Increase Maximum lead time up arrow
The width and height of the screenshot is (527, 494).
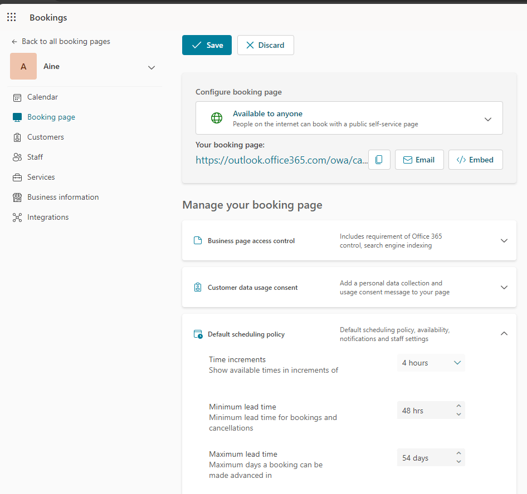tap(458, 453)
